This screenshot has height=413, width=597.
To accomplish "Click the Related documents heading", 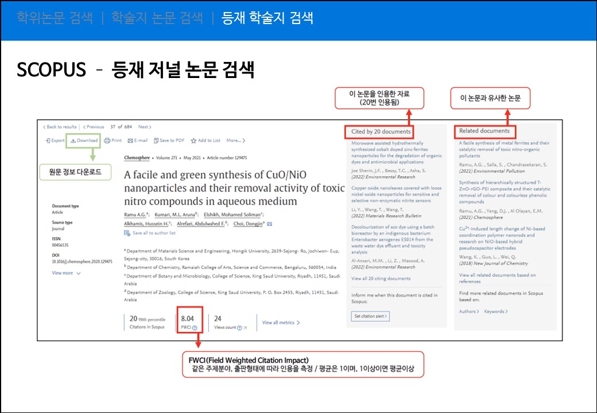I will [x=484, y=131].
